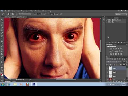Add a Hue/Saturation adjustment

click(110, 51)
